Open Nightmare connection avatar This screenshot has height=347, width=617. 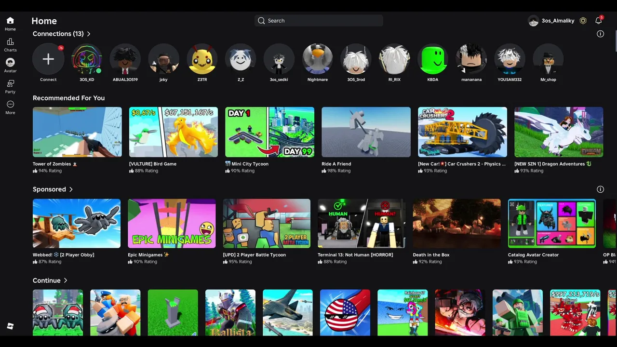coord(318,59)
